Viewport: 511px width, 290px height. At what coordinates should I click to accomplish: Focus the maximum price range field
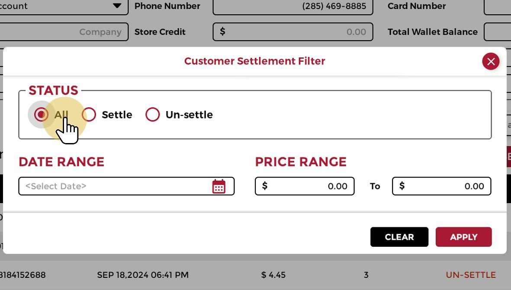pos(441,186)
